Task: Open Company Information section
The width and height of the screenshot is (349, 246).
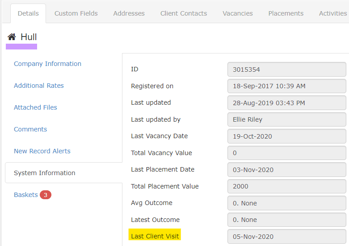Action: coord(47,64)
